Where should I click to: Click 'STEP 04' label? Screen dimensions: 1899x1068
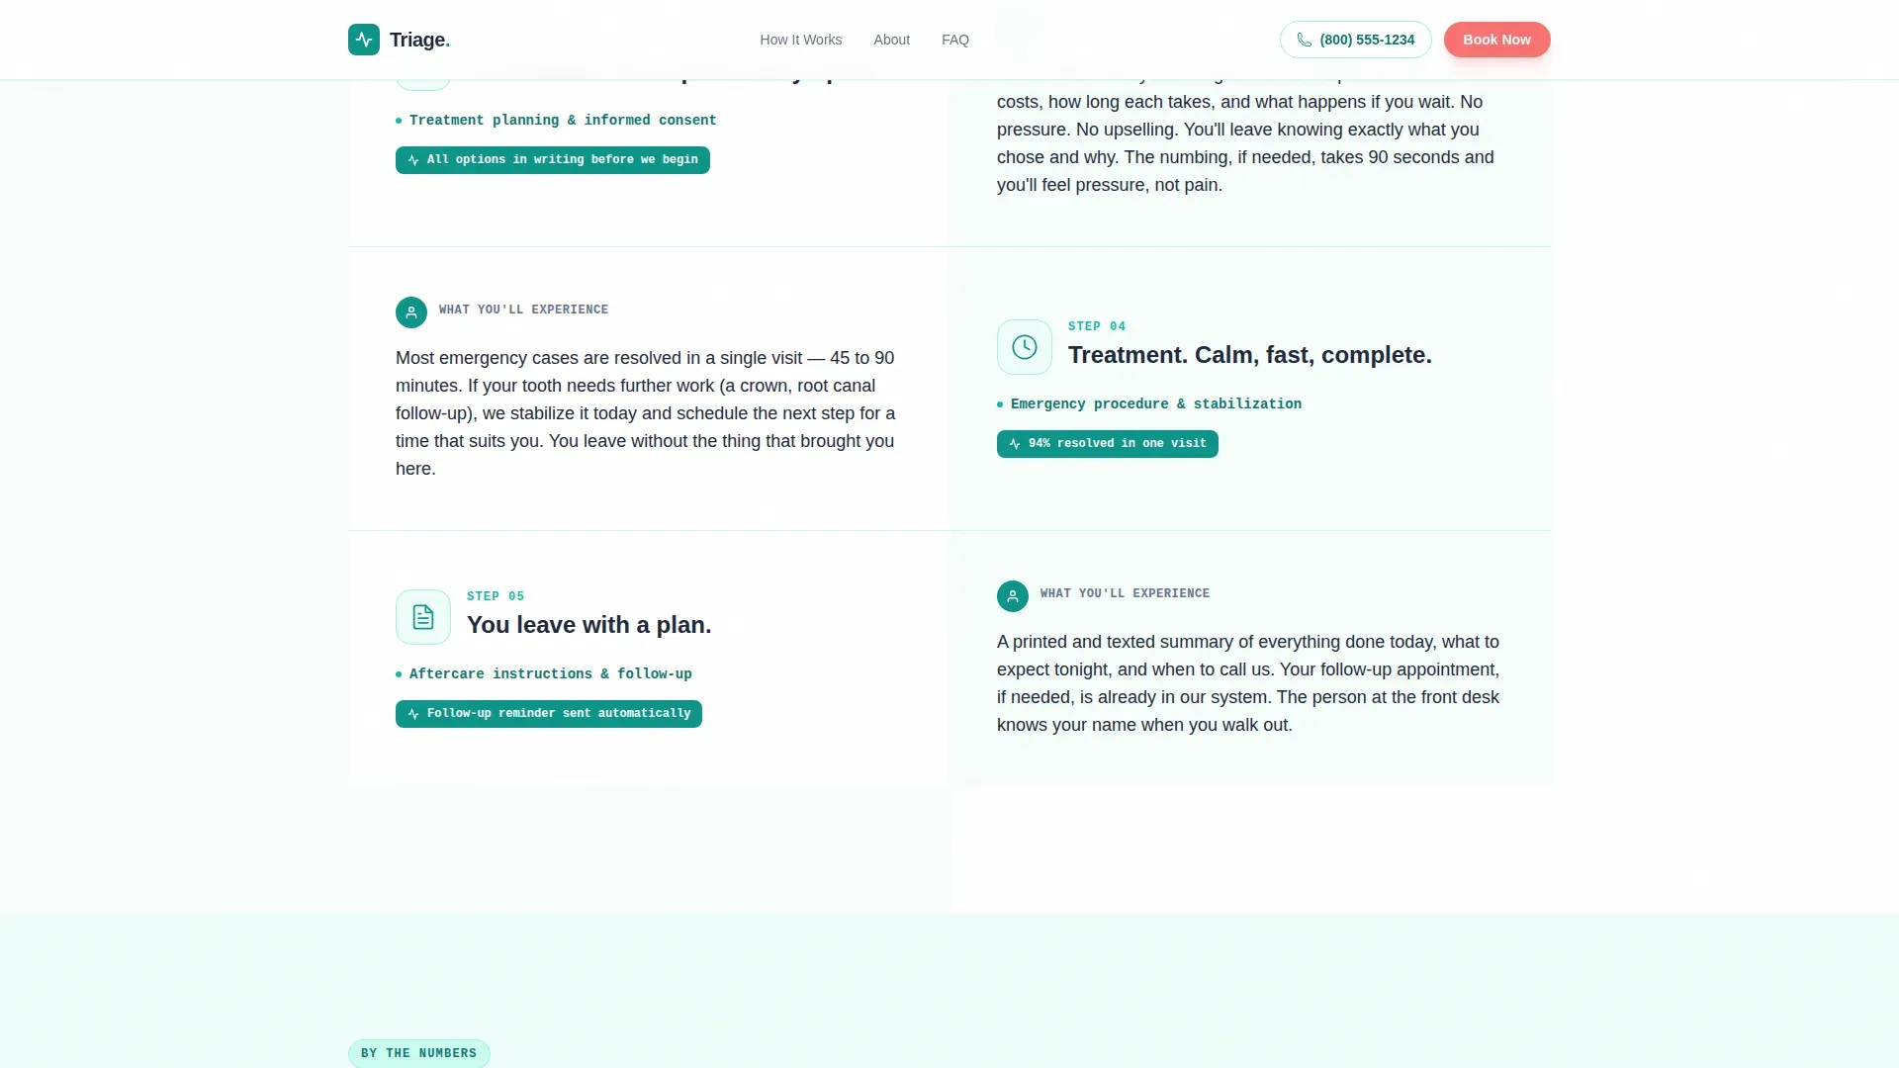[x=1097, y=326]
